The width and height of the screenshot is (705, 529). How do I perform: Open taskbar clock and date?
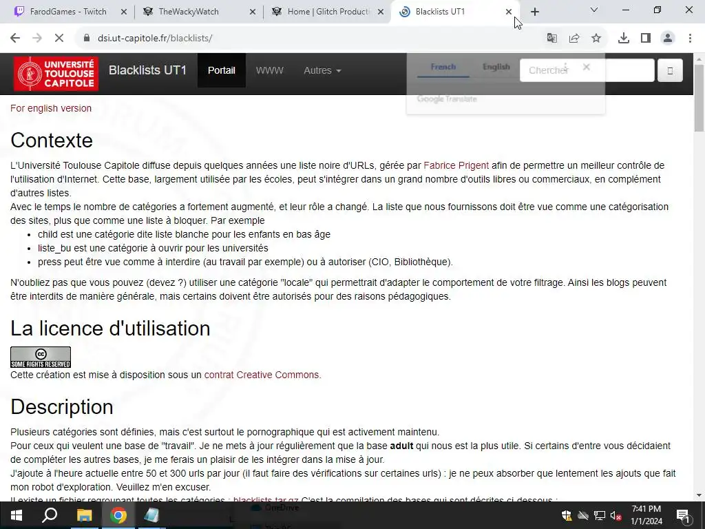(x=646, y=515)
